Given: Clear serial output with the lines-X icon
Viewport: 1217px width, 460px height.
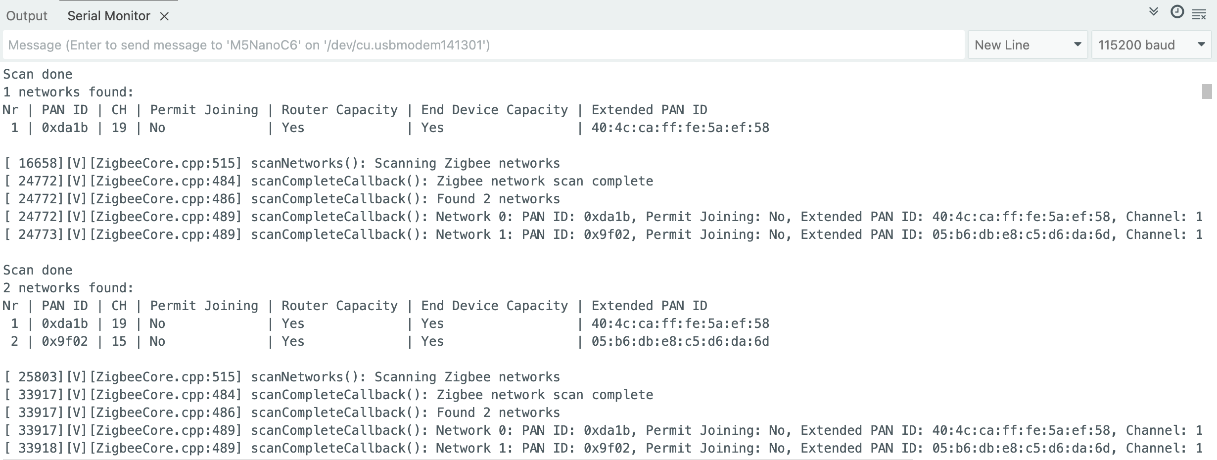Looking at the screenshot, I should (x=1199, y=15).
